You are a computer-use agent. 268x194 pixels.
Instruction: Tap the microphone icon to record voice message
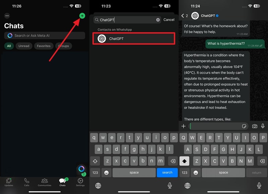pyautogui.click(x=263, y=126)
